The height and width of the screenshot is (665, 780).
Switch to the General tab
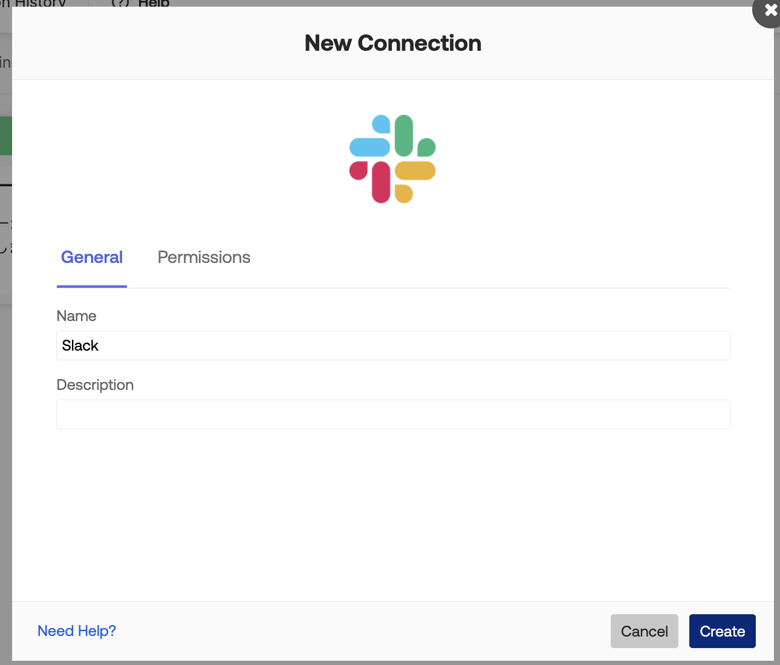(x=92, y=258)
